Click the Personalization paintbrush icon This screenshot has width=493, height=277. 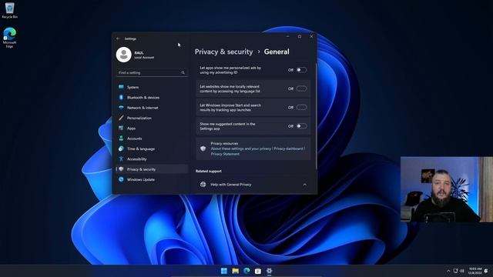[x=121, y=118]
